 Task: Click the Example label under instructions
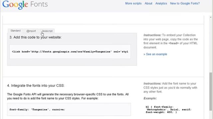[150, 99]
